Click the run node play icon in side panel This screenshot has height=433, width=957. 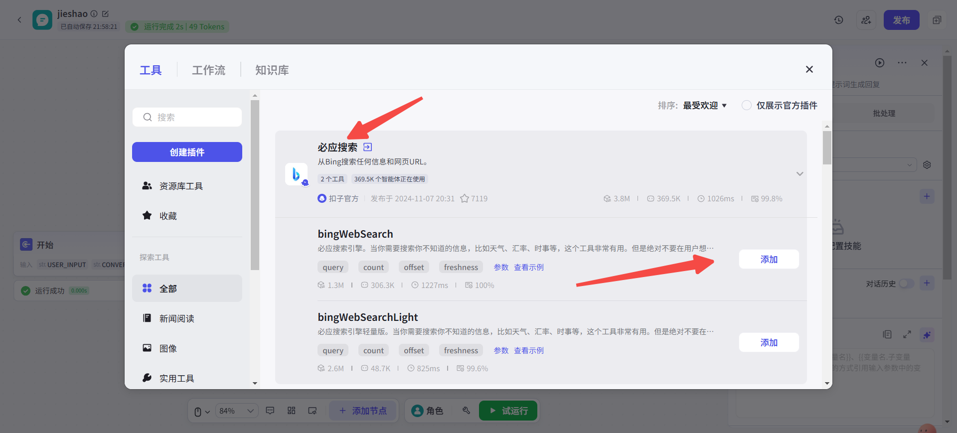pos(880,63)
